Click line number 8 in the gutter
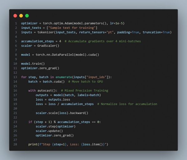This screenshot has width=187, height=160. click(16, 55)
